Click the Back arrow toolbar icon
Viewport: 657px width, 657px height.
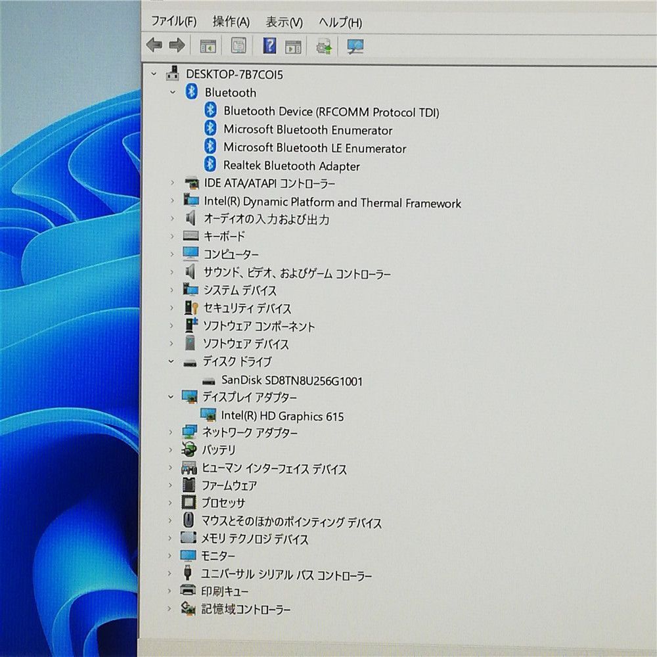[x=154, y=45]
